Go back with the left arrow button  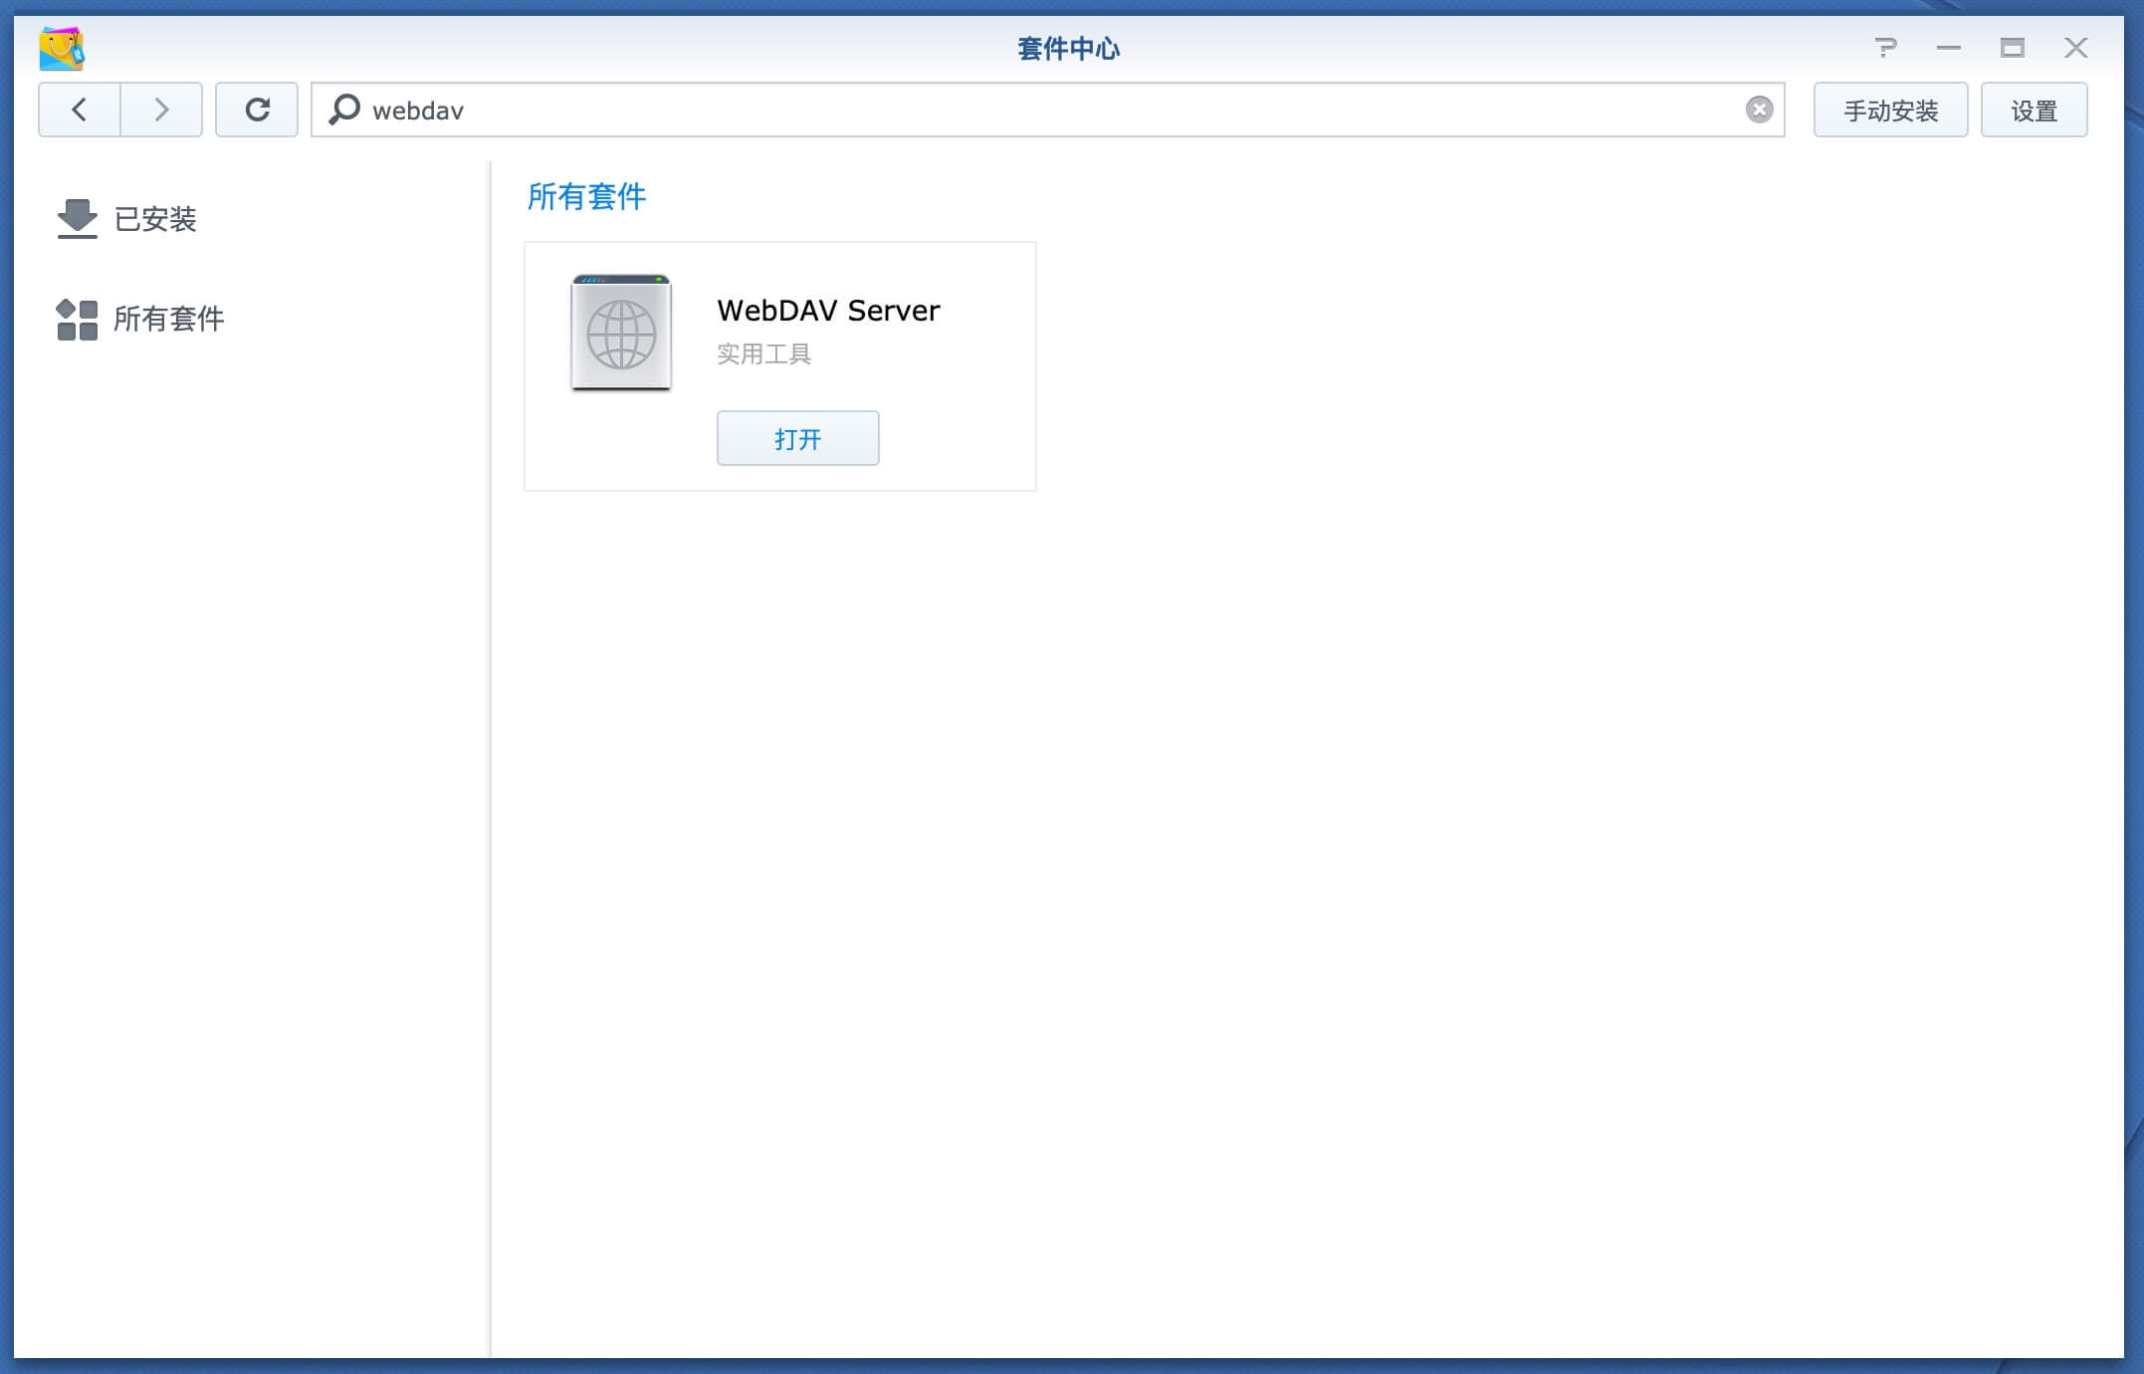click(80, 110)
